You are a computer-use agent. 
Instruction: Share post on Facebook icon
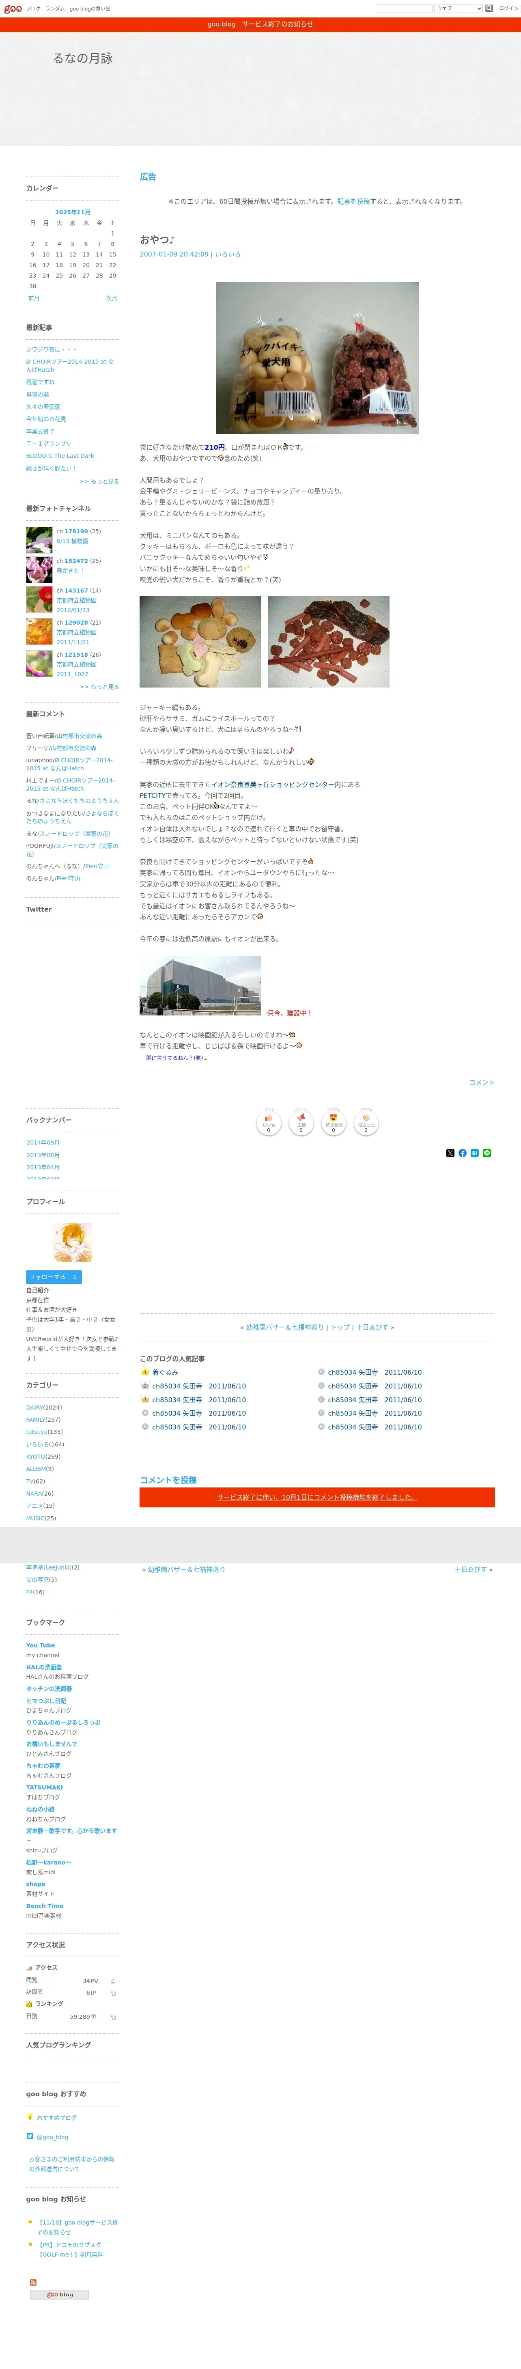click(462, 1152)
